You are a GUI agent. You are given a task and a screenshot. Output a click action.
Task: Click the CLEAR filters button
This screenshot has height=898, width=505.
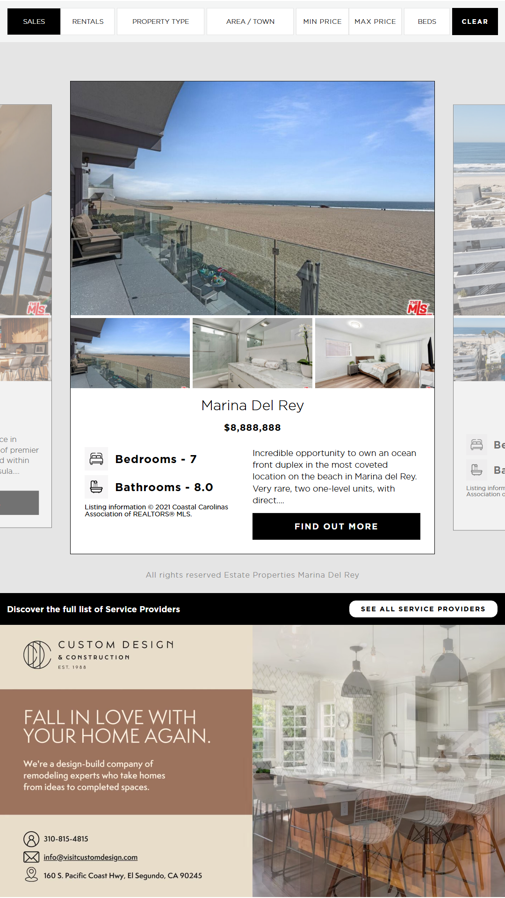475,22
